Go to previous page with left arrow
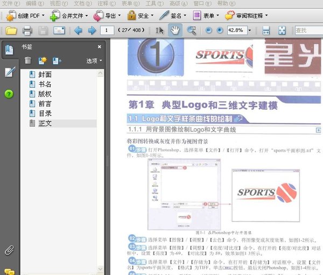The image size is (323, 275). [78, 31]
